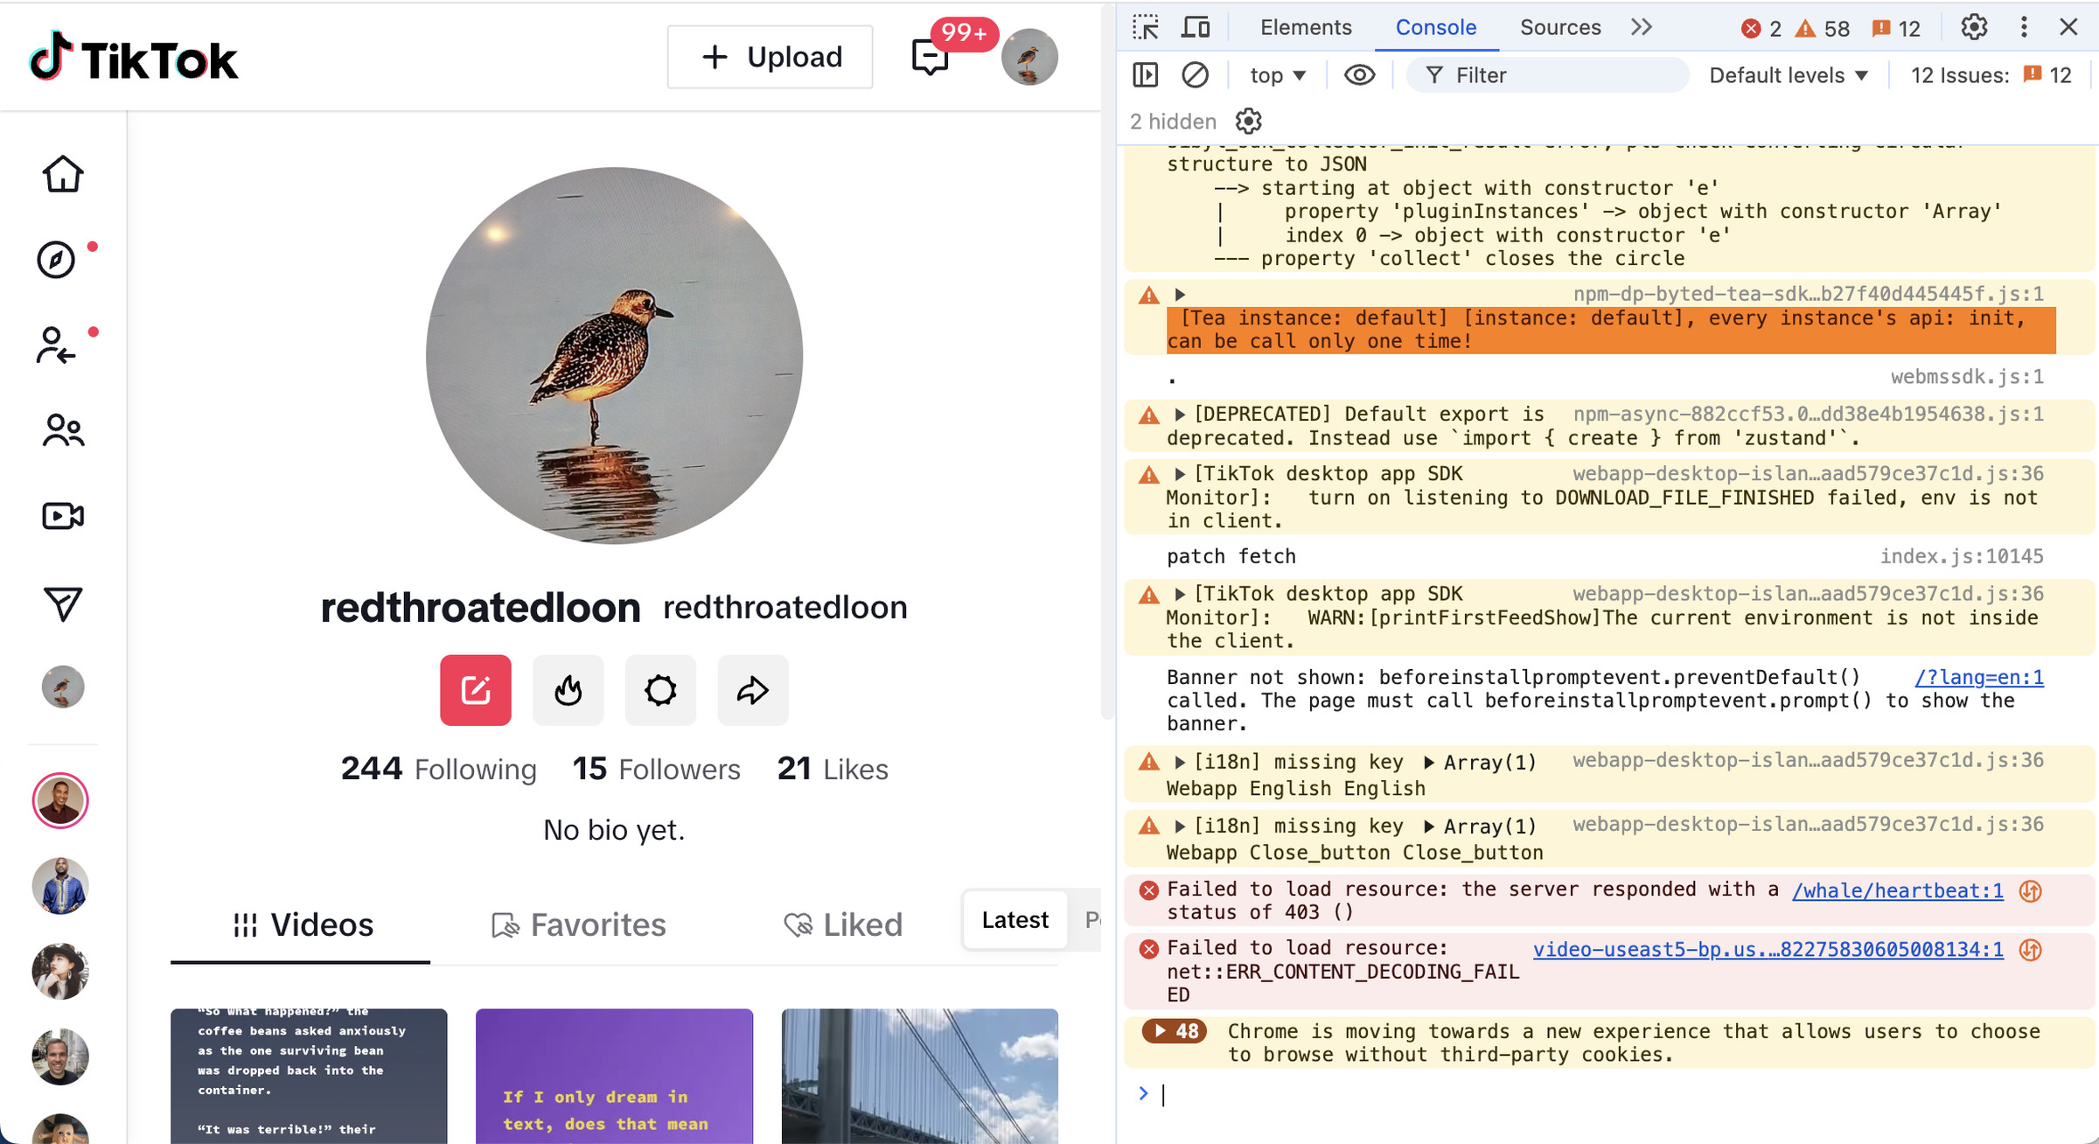The width and height of the screenshot is (2099, 1144).
Task: Toggle the inspect element picker
Action: [x=1145, y=27]
